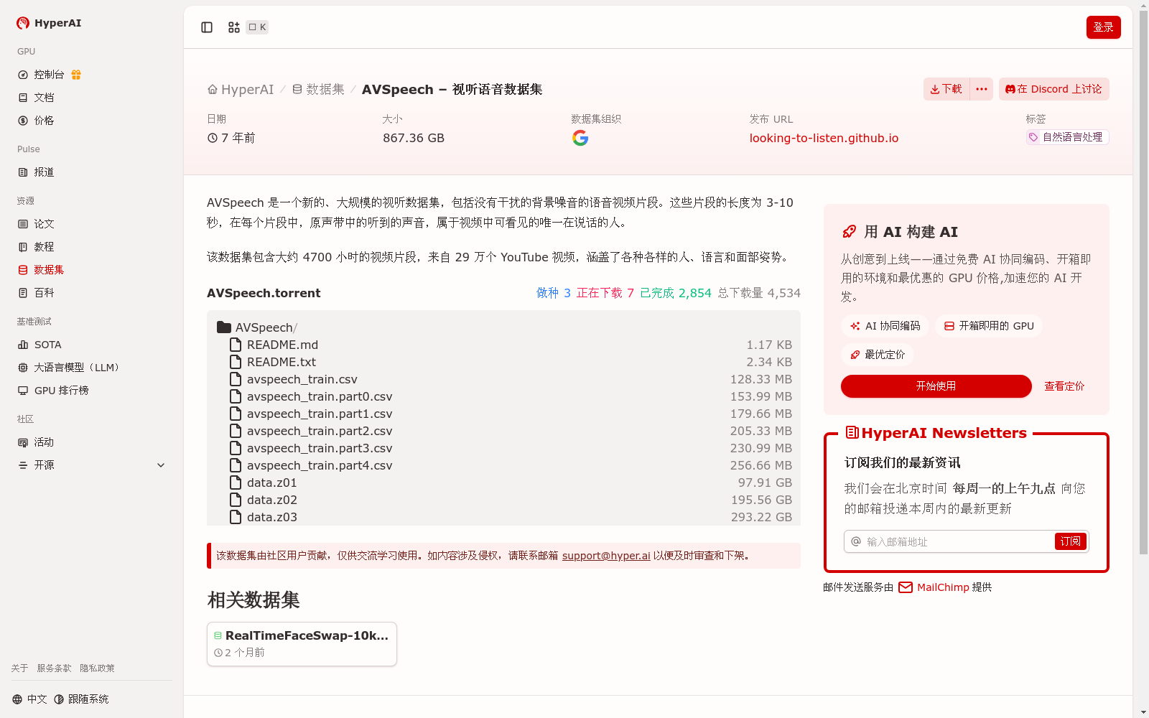1149x718 pixels.
Task: Select avspeech_train.csv file row
Action: point(511,379)
